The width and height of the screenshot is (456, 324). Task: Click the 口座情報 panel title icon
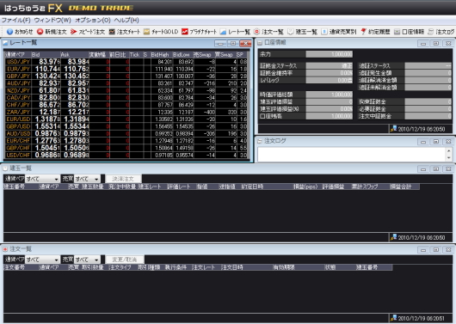tap(260, 43)
